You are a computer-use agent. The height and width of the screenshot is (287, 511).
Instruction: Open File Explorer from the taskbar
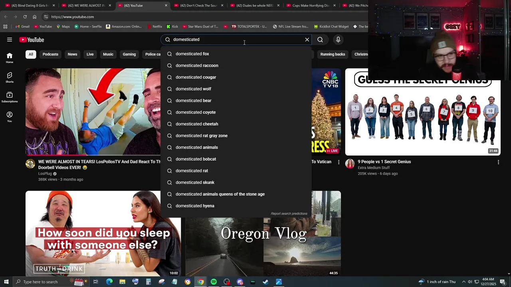click(x=122, y=282)
